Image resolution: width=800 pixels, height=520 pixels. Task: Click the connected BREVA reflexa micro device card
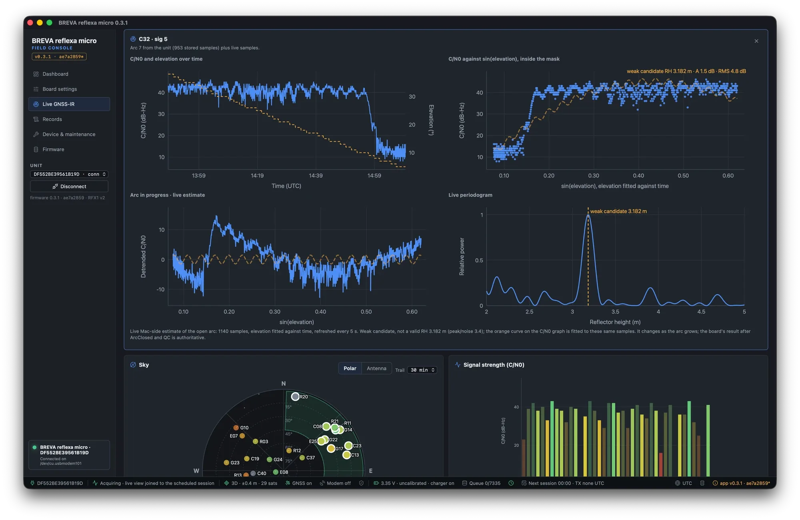coord(69,455)
